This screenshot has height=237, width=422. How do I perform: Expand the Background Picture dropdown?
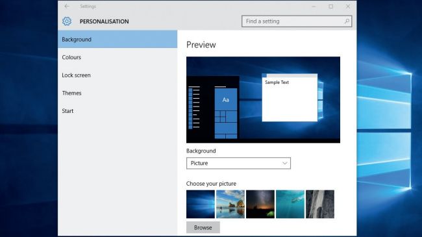pos(238,163)
